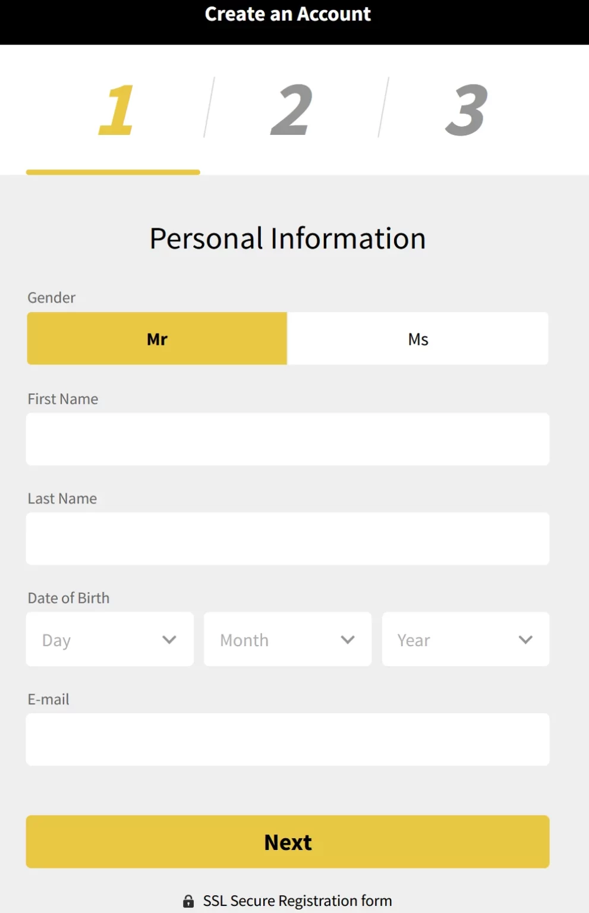Focus the Last Name input field

click(x=288, y=539)
